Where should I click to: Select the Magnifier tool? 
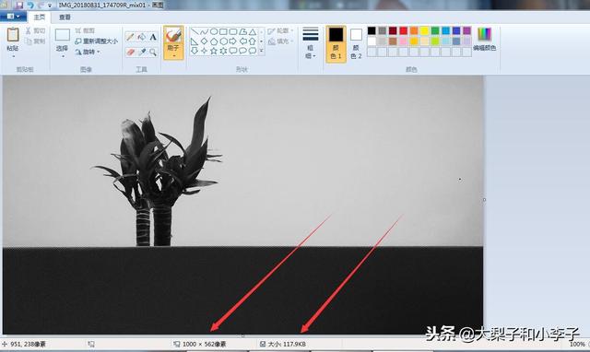click(x=153, y=52)
